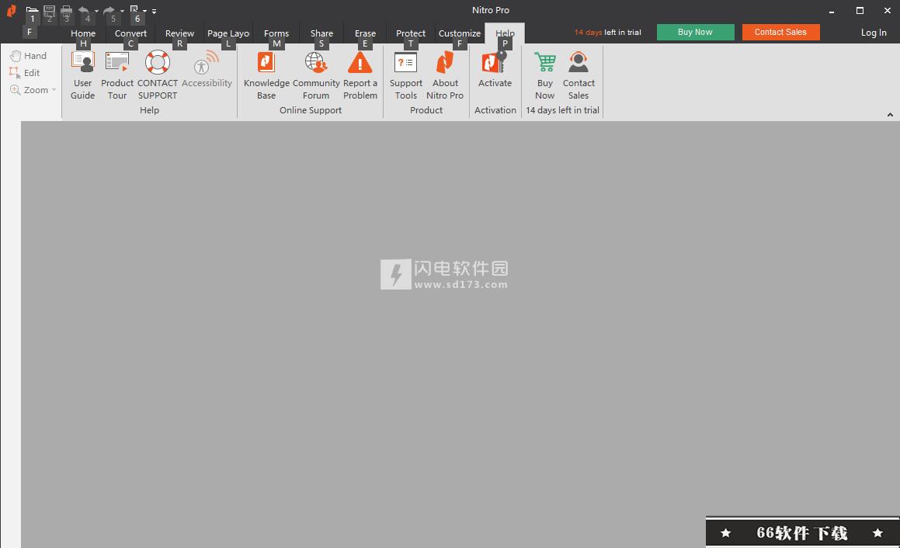Open the User Guide

[82, 75]
